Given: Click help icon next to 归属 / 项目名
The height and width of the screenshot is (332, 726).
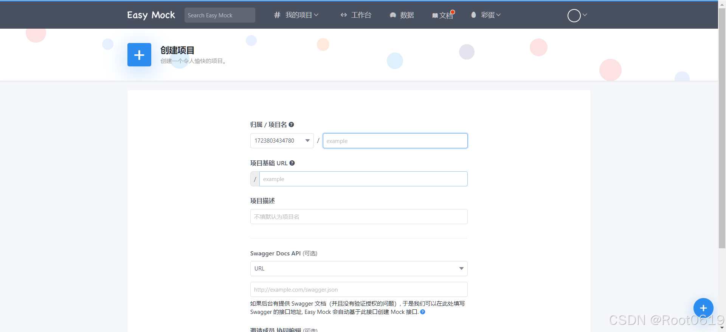Looking at the screenshot, I should tap(291, 124).
